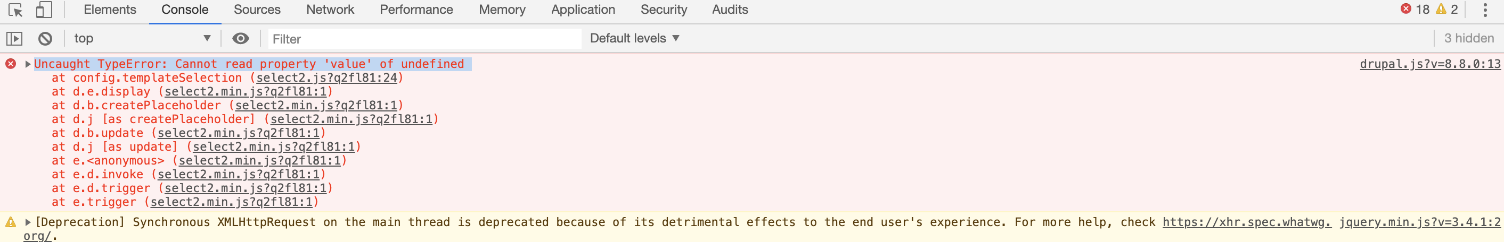Open the Default levels dropdown
This screenshot has height=242, width=1504.
point(635,38)
